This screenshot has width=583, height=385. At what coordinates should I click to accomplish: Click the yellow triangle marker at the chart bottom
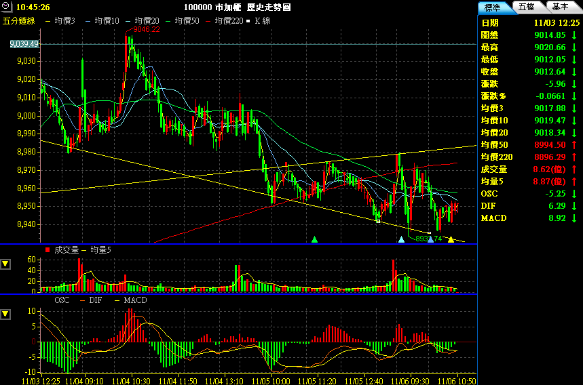451,239
